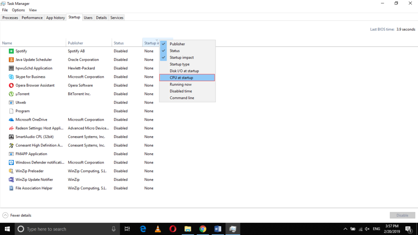The width and height of the screenshot is (418, 235).
Task: Click the hpwuSchd Application icon
Action: pyautogui.click(x=11, y=68)
